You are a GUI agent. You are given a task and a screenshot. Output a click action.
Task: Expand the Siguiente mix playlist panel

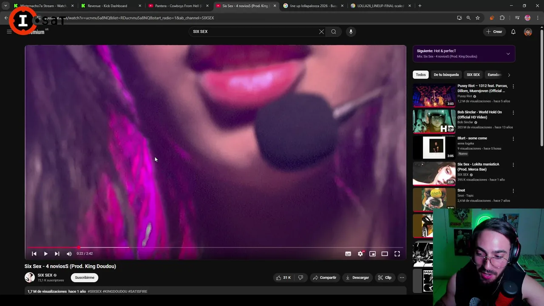[x=508, y=54]
